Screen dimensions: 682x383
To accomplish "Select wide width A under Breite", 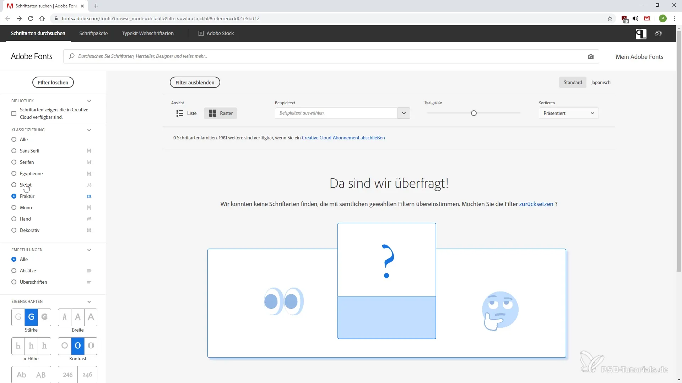I will [91, 317].
